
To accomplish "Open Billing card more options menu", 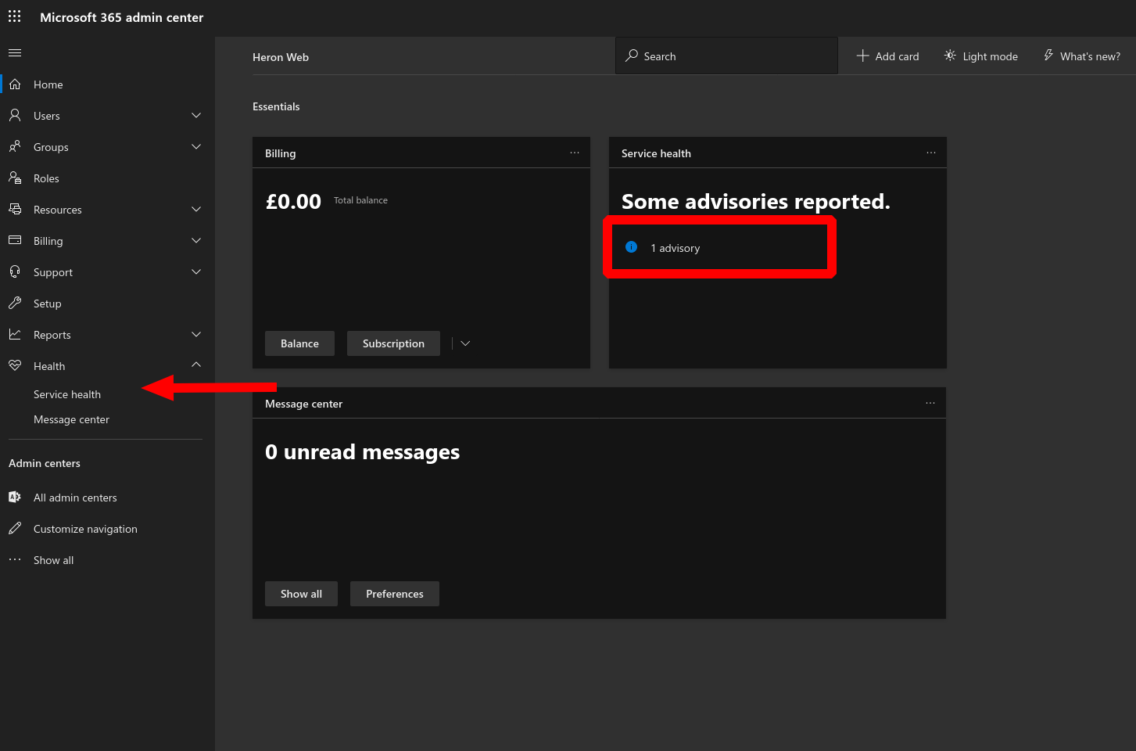I will 575,153.
